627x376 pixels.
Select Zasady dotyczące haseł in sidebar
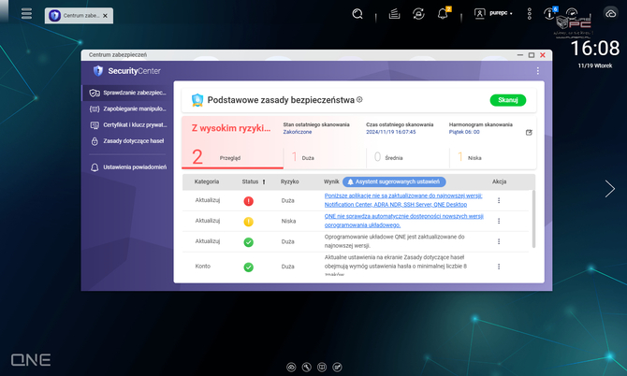[127, 141]
